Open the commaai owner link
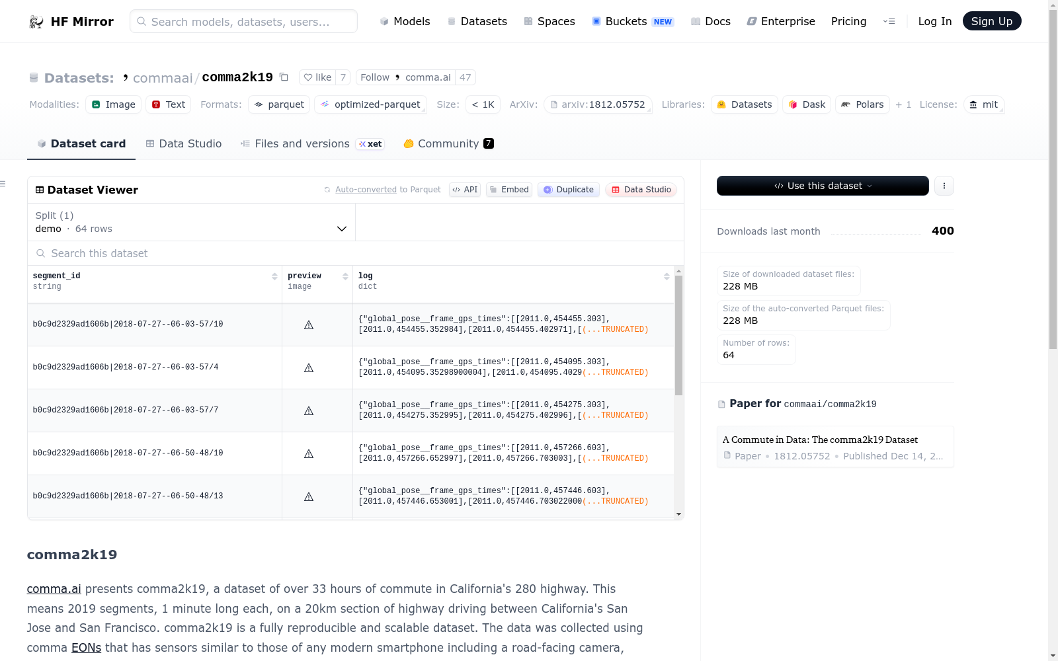The image size is (1058, 661). point(163,78)
